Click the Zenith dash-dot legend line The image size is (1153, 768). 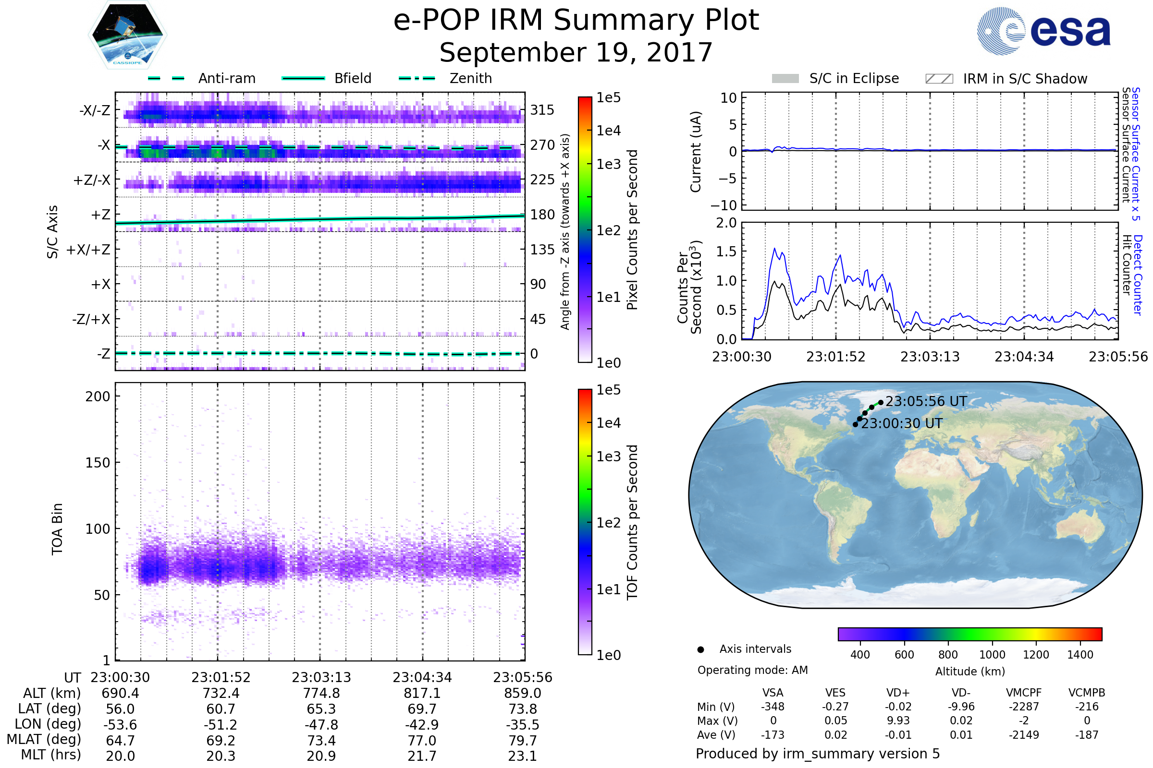coord(417,78)
